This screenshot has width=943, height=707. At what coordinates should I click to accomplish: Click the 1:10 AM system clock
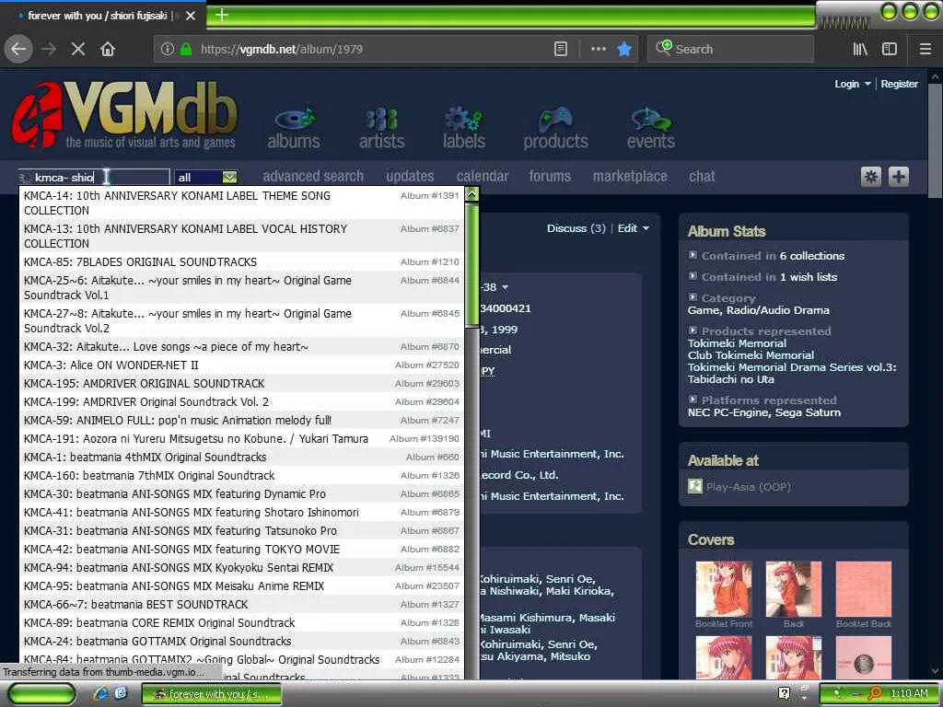pos(909,694)
